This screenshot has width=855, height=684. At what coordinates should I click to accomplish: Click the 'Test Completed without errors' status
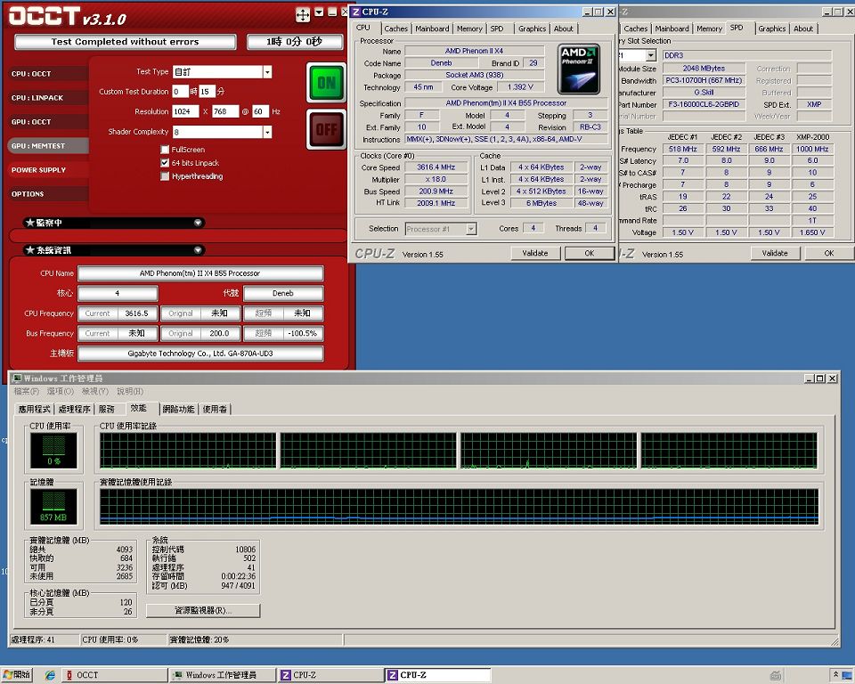126,42
